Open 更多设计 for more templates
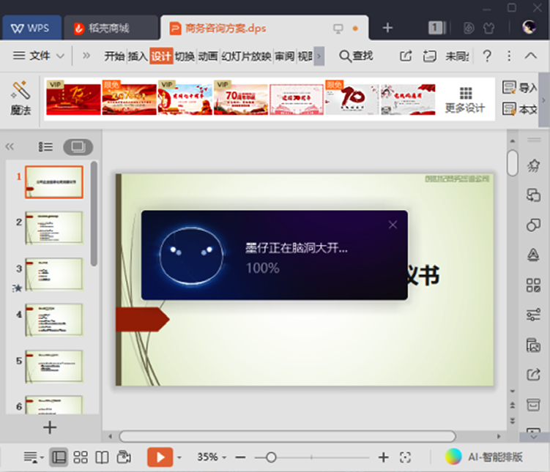 (465, 100)
